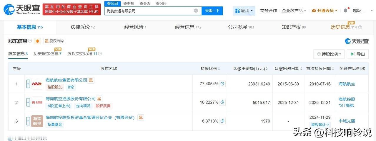Screen dimensions: 376x141
Task: Open the notification bell in the top bar
Action: pos(345,11)
